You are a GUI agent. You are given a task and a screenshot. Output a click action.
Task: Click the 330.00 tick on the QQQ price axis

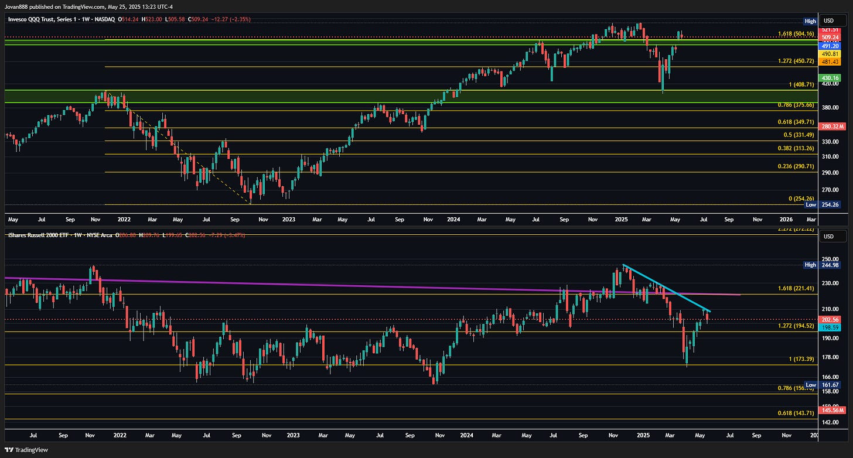(x=831, y=142)
